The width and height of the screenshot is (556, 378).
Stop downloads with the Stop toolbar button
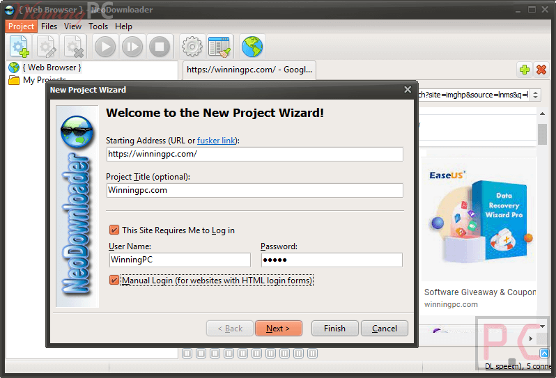tap(160, 47)
